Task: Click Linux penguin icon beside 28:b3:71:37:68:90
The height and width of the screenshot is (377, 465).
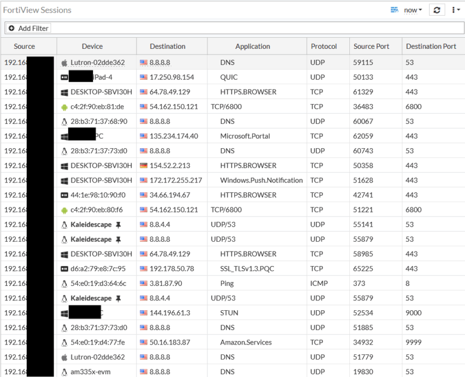Action: (x=64, y=121)
